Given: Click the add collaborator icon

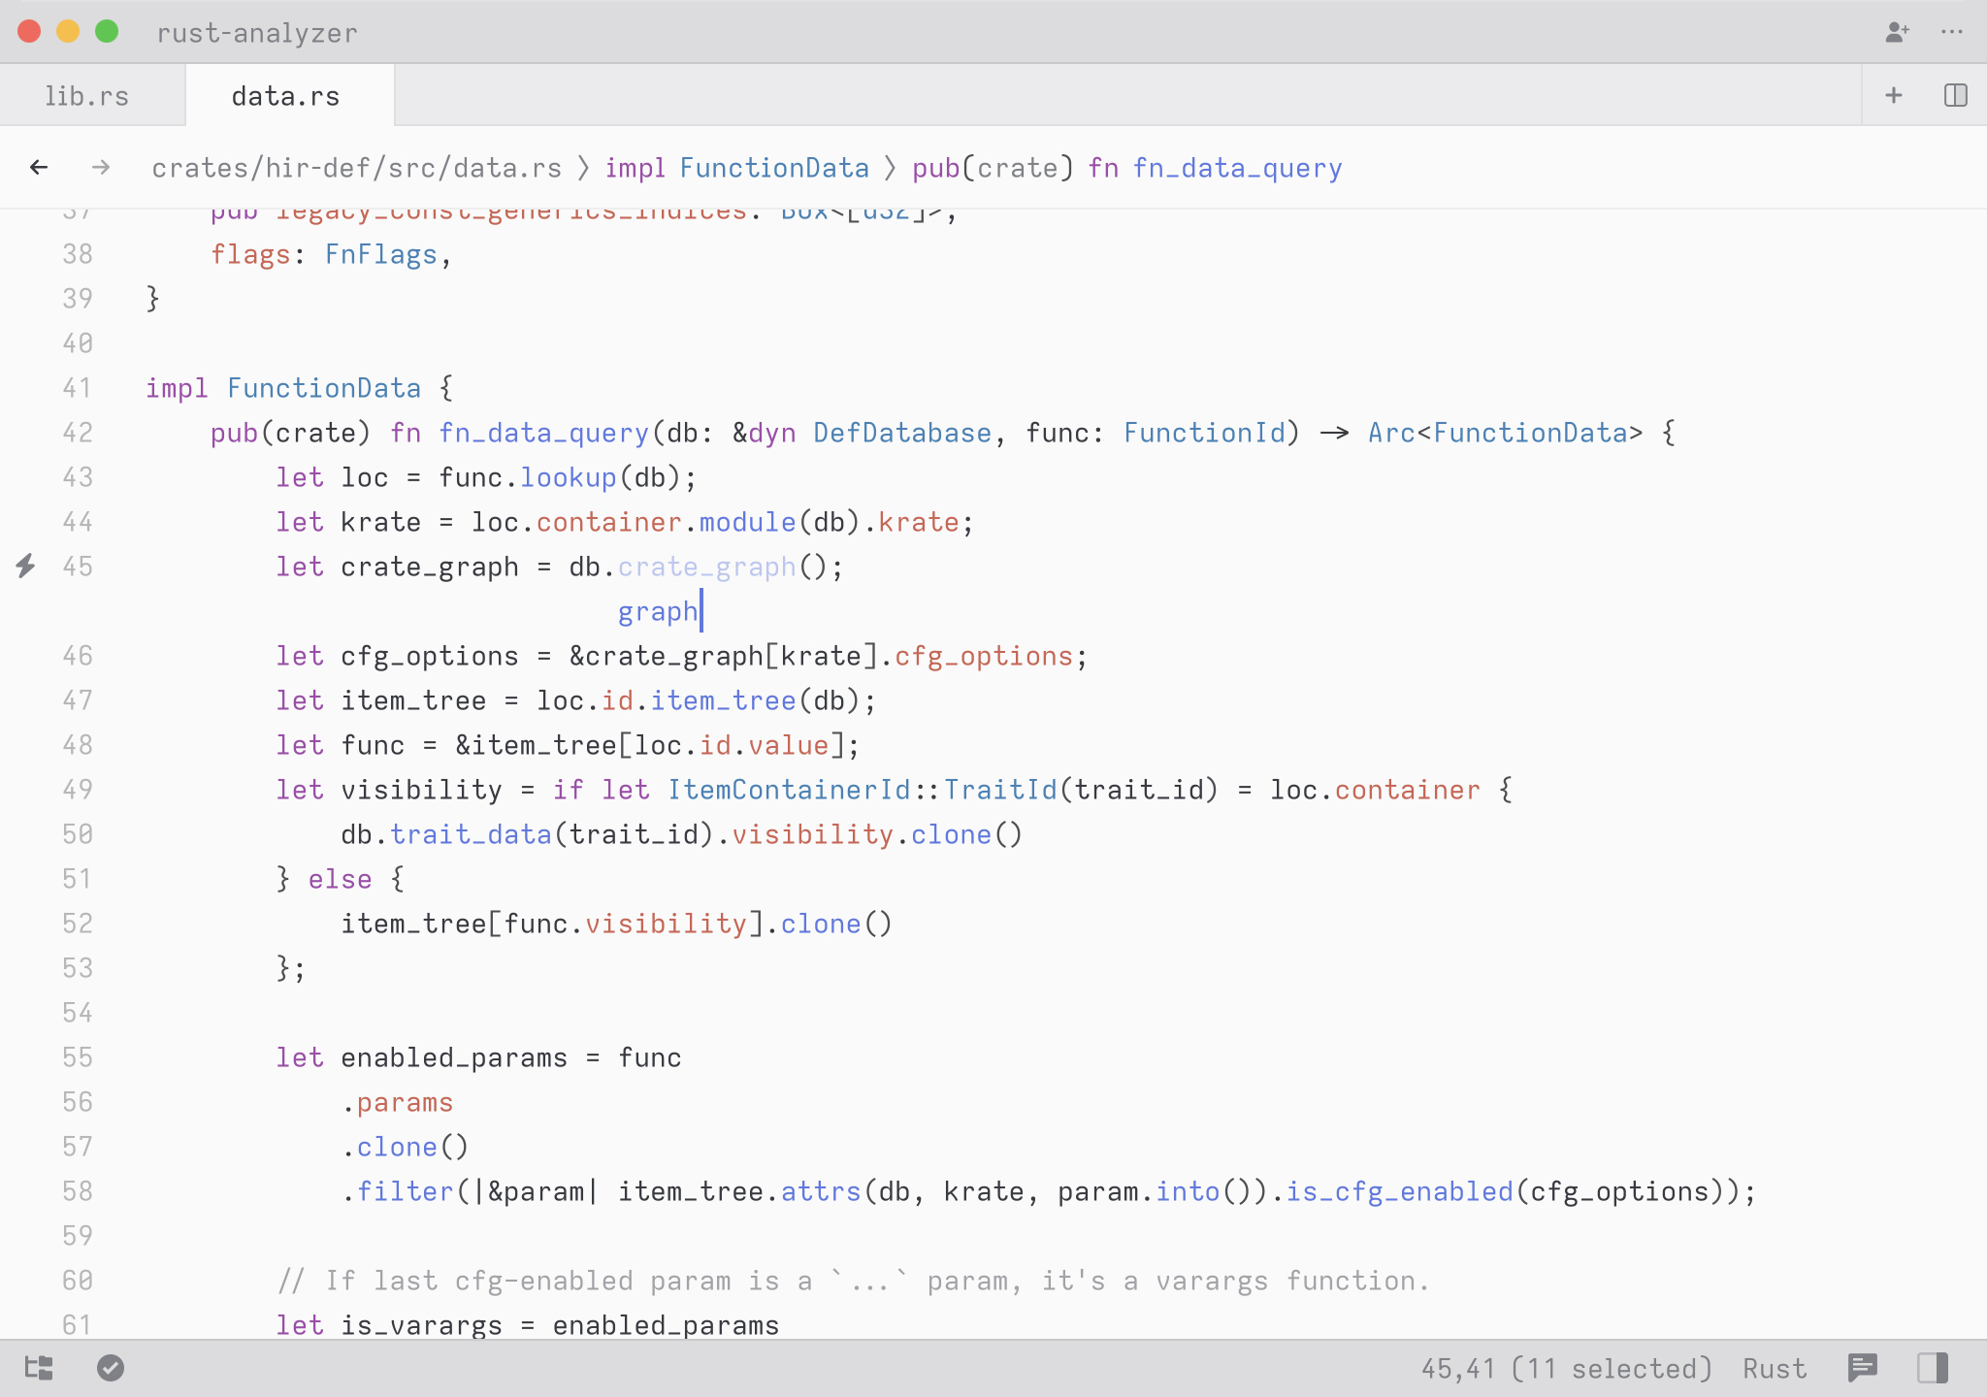Looking at the screenshot, I should click(x=1897, y=32).
